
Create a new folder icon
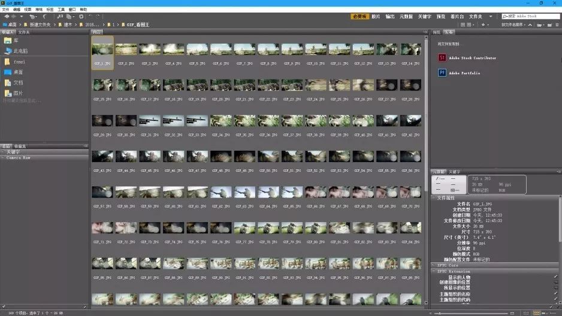click(549, 25)
